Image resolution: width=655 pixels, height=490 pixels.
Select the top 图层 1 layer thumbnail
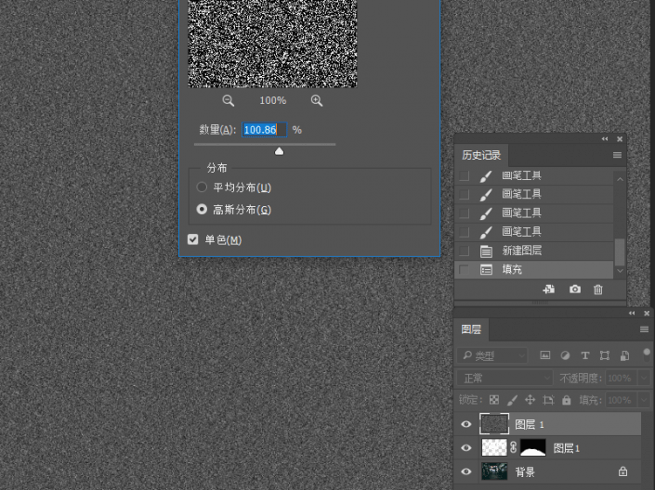494,424
